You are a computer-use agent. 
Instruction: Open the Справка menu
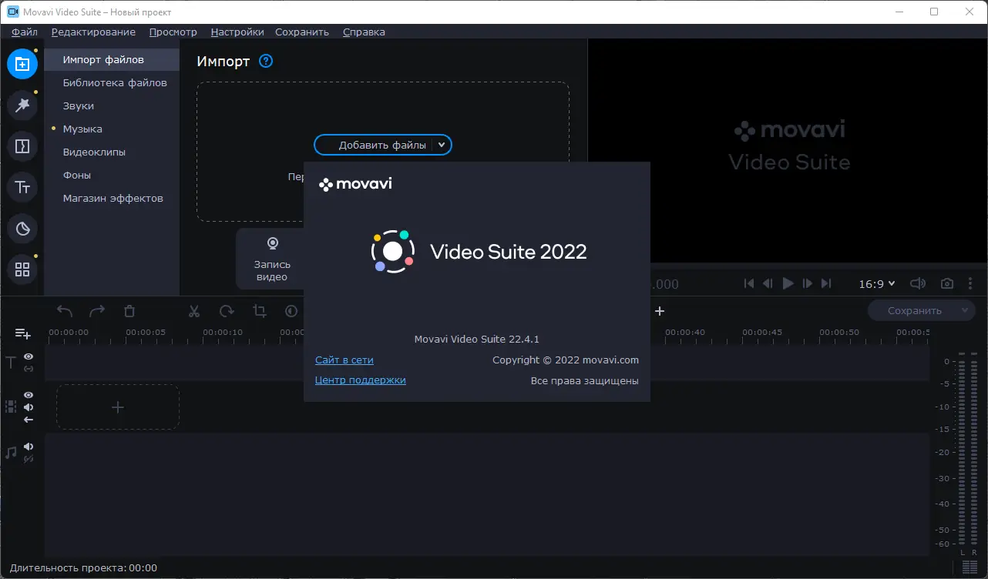tap(364, 32)
